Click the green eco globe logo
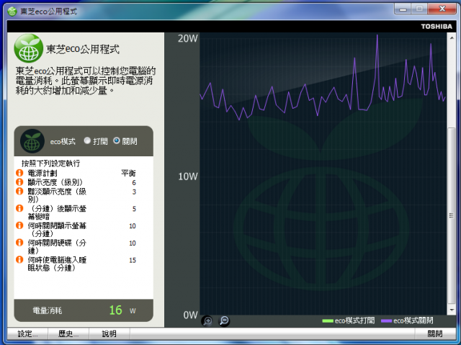The height and width of the screenshot is (345, 461). click(29, 48)
